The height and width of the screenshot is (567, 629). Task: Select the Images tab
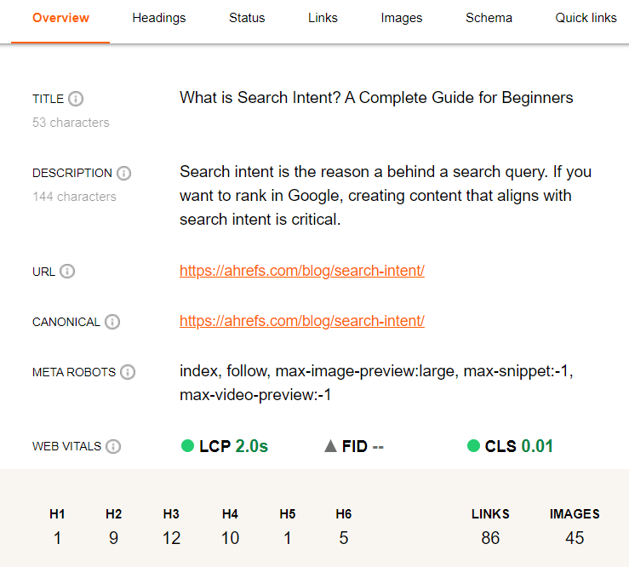point(402,18)
